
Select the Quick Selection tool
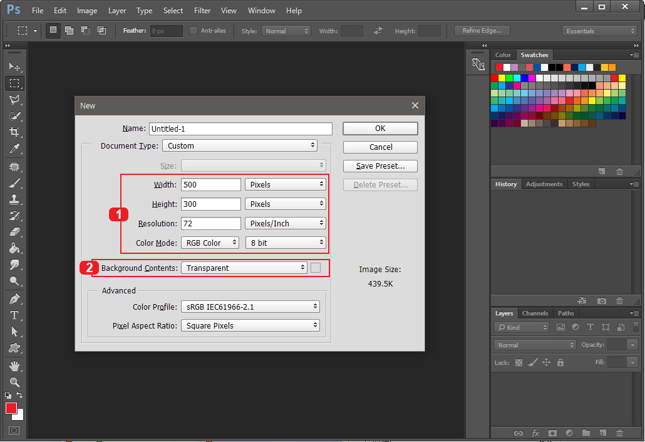click(14, 116)
